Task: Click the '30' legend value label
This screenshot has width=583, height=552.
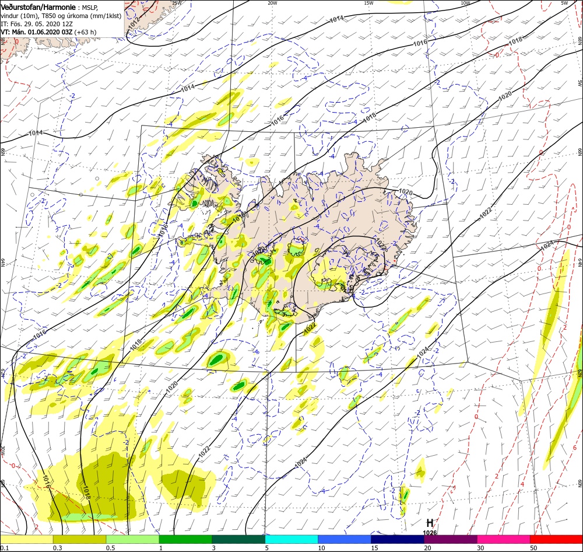Action: [x=480, y=548]
